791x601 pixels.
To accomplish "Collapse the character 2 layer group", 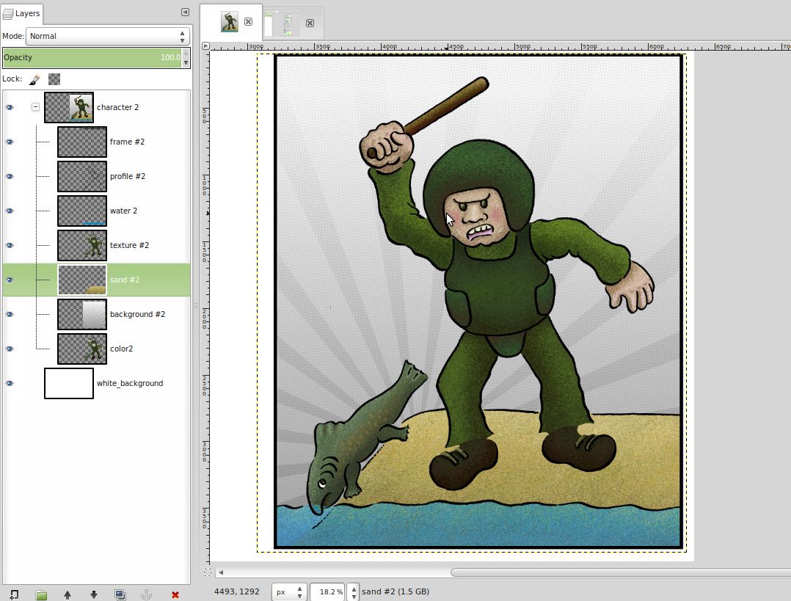I will (x=34, y=106).
